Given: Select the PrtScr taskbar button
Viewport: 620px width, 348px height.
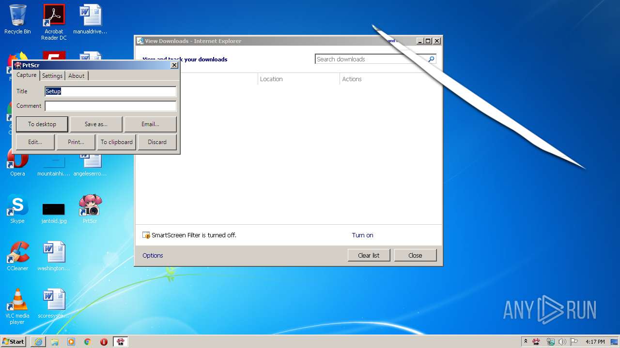Looking at the screenshot, I should click(121, 342).
